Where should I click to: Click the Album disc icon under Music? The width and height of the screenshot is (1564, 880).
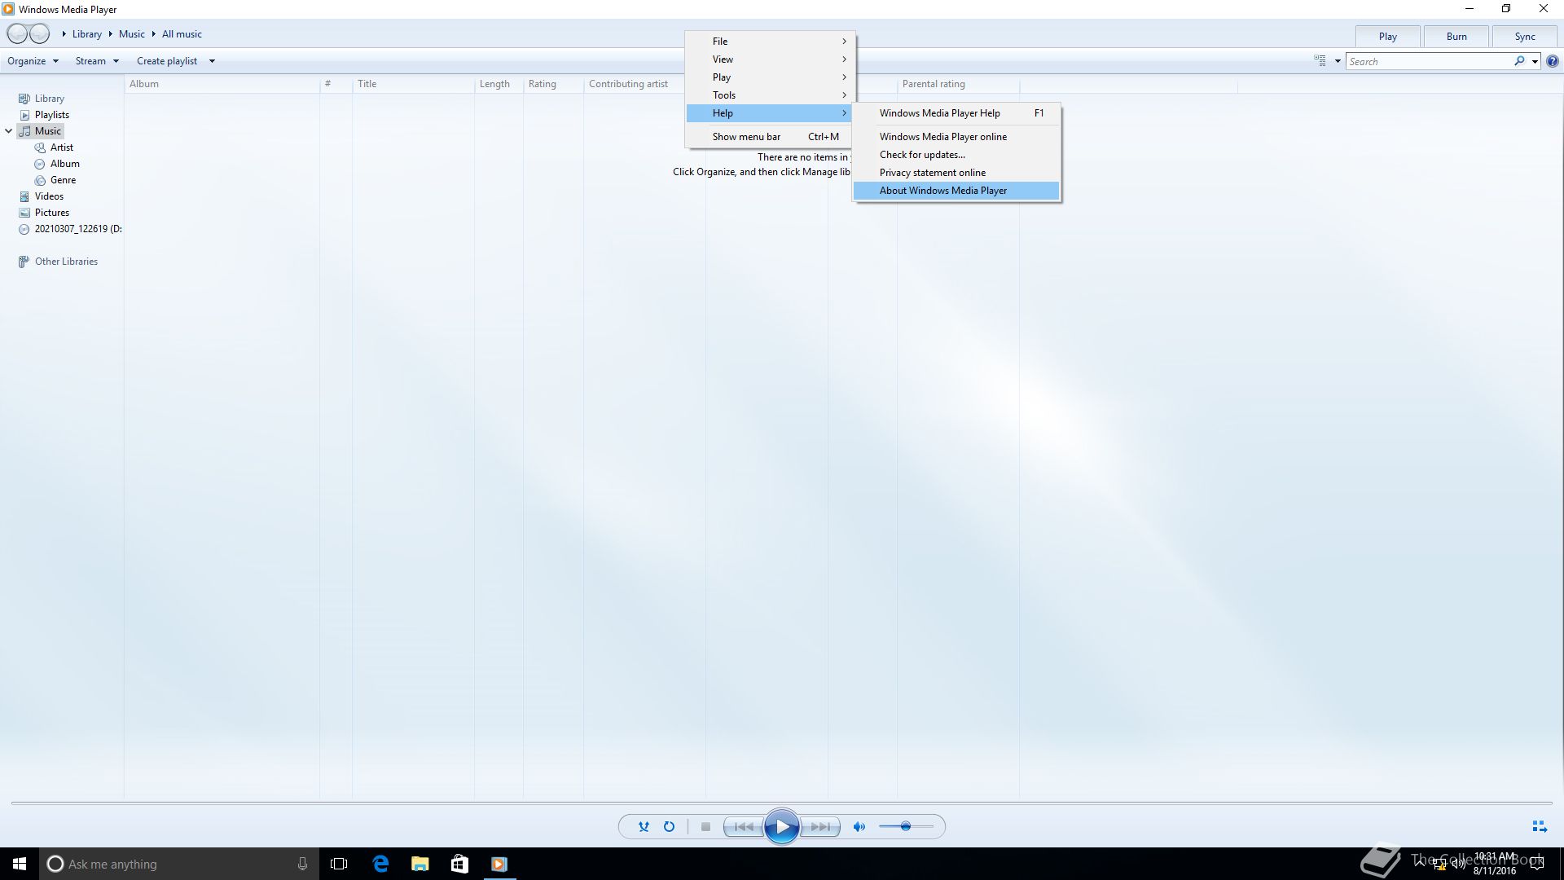point(40,164)
